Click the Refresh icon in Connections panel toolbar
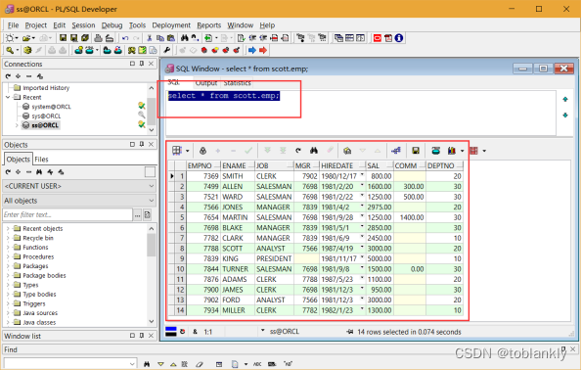Image resolution: width=582 pixels, height=370 pixels. [x=8, y=76]
